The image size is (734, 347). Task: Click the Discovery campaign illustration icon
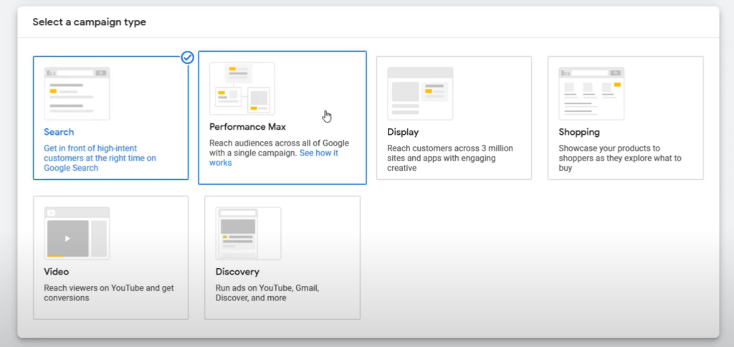(x=248, y=233)
